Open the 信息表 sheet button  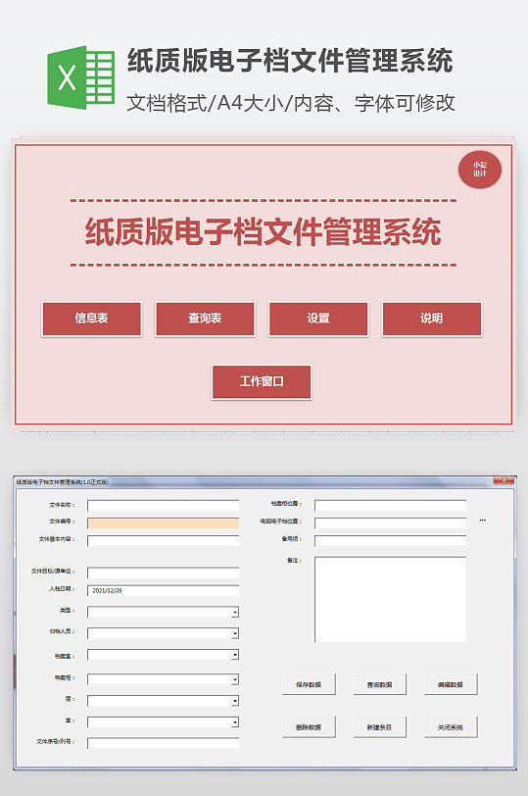click(x=92, y=319)
